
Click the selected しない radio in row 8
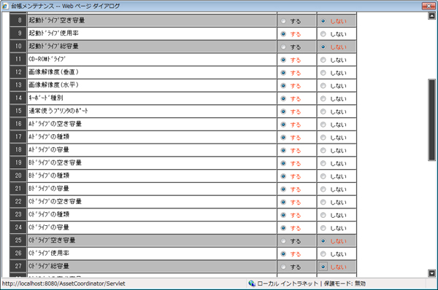323,21
